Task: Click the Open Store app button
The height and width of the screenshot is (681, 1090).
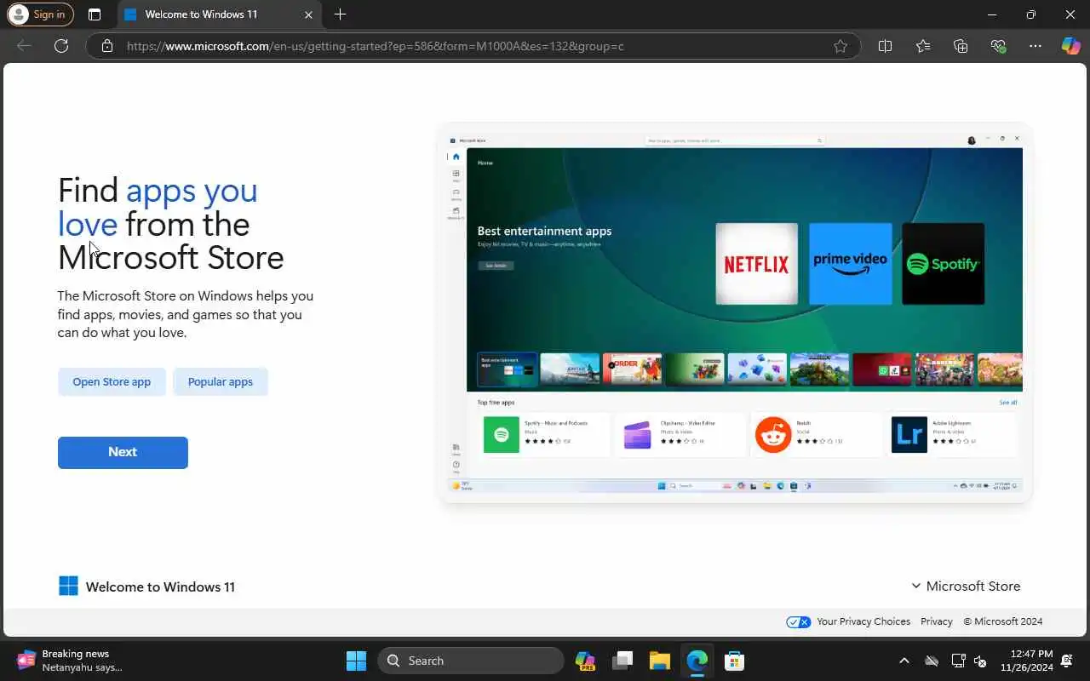Action: (x=112, y=381)
